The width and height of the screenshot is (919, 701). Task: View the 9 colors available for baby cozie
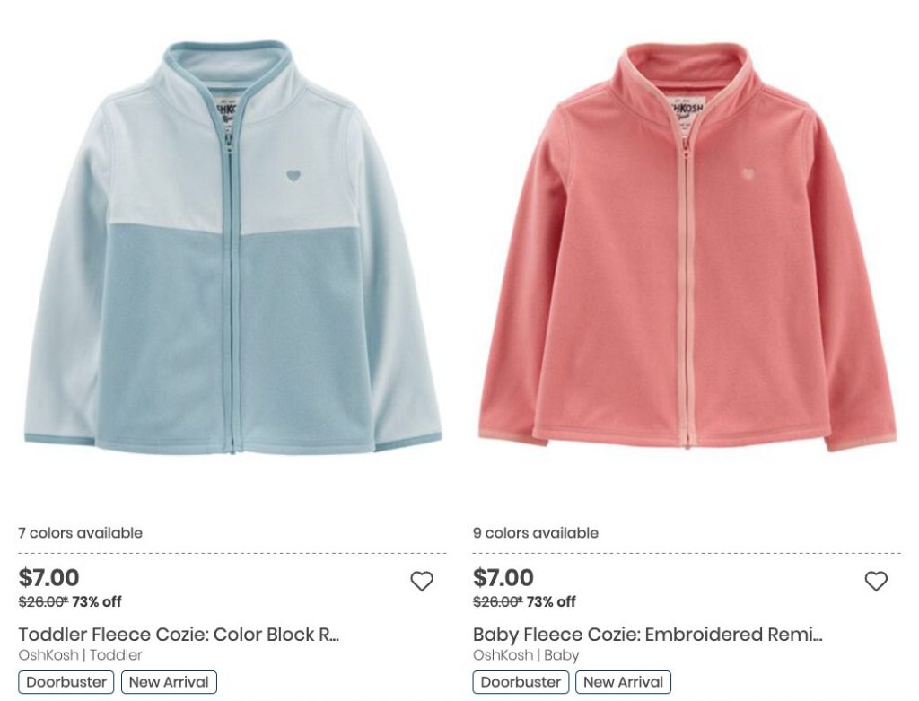pyautogui.click(x=536, y=533)
